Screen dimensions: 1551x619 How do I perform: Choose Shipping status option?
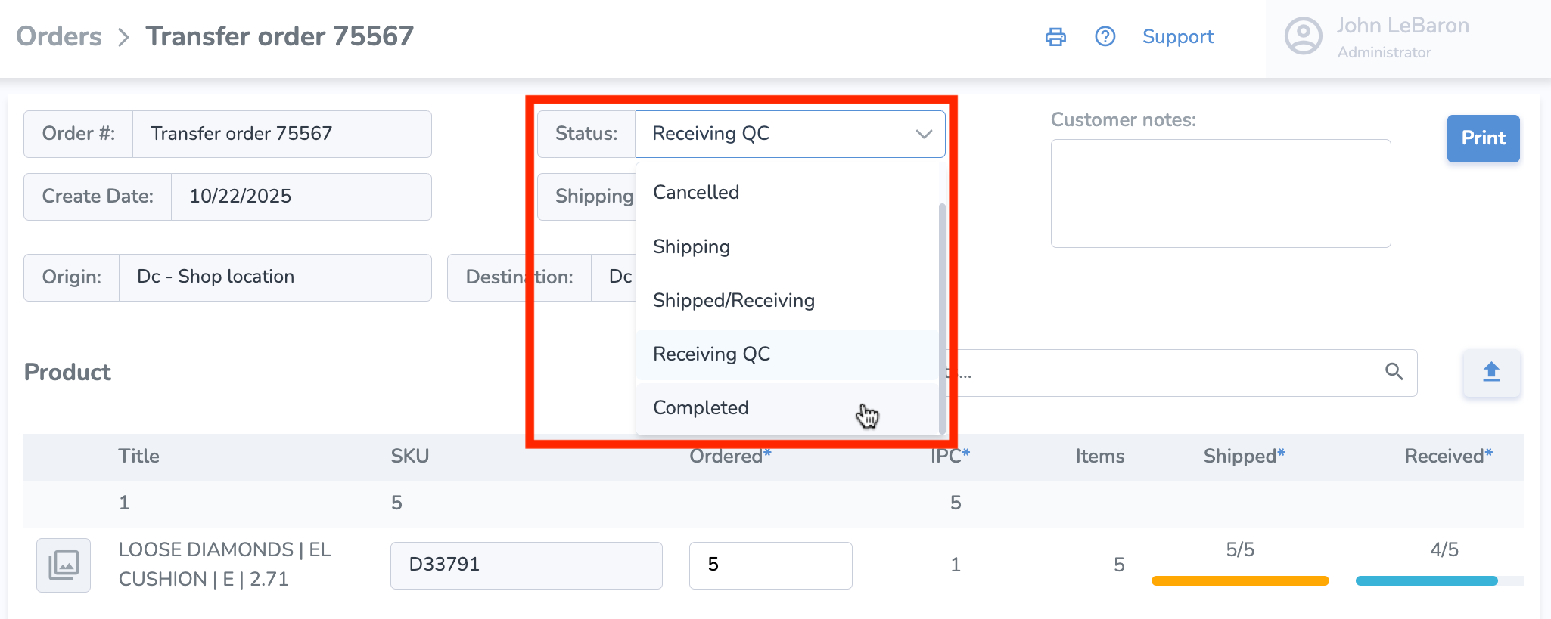[x=692, y=246]
